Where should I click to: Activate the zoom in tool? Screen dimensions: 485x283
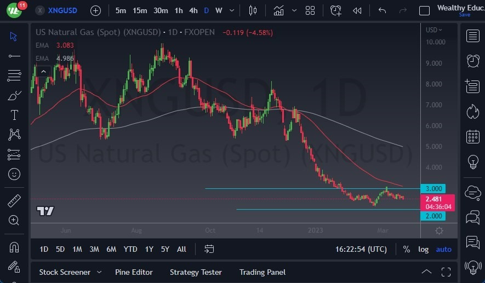14,220
